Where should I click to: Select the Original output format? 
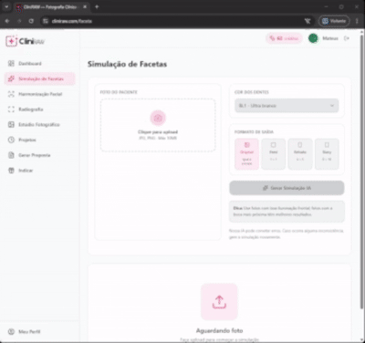coord(246,154)
